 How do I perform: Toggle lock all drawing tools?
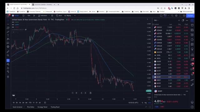[x=8, y=68]
